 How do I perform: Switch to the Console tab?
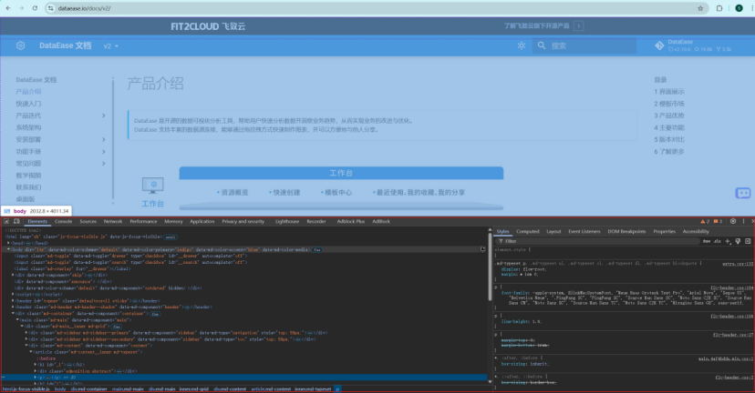click(x=63, y=221)
